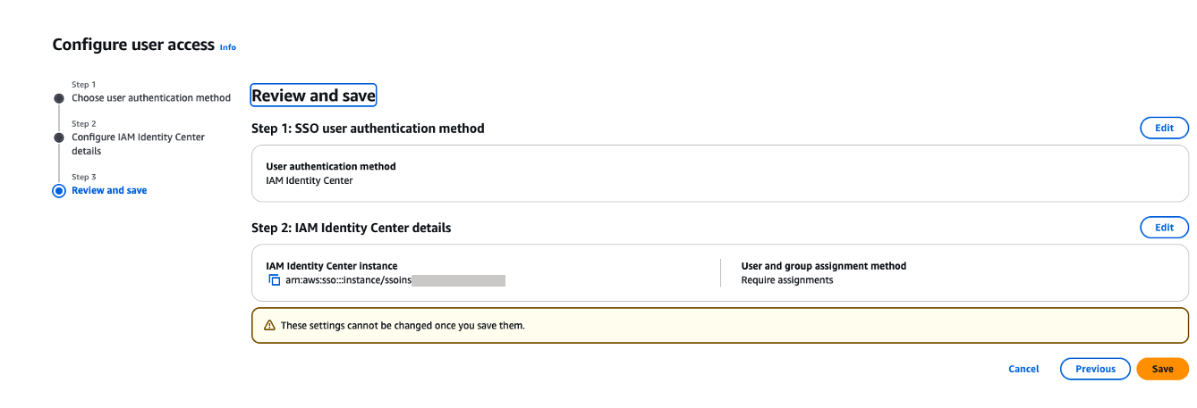The width and height of the screenshot is (1197, 408).
Task: Go back with the Previous button
Action: (1095, 369)
